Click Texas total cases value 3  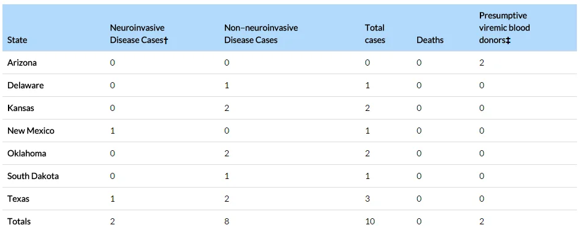tap(367, 199)
